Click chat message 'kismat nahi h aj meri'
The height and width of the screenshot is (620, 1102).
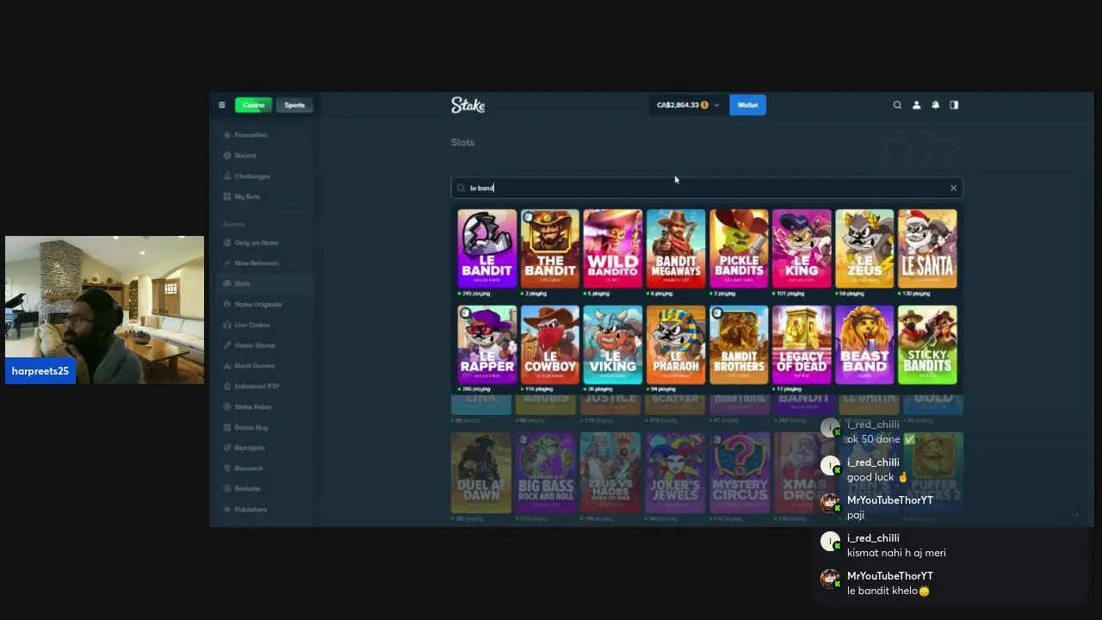[x=896, y=553]
